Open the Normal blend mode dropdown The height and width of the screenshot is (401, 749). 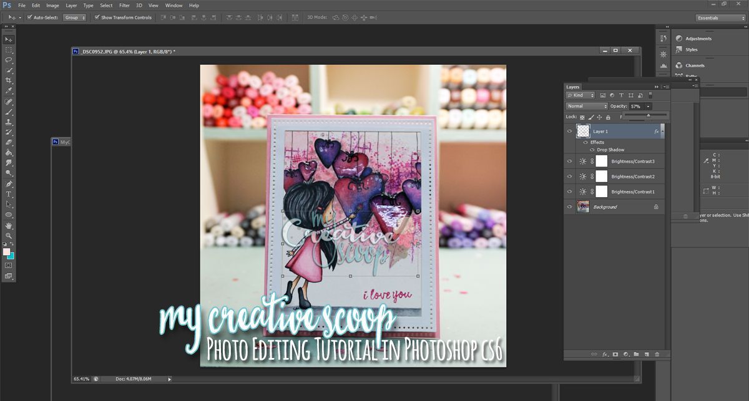coord(586,106)
